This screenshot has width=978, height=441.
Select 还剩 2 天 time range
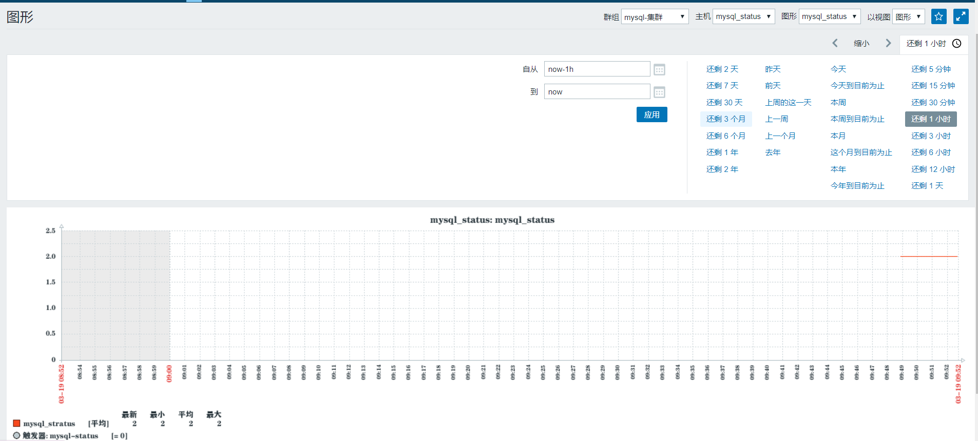[x=722, y=69]
